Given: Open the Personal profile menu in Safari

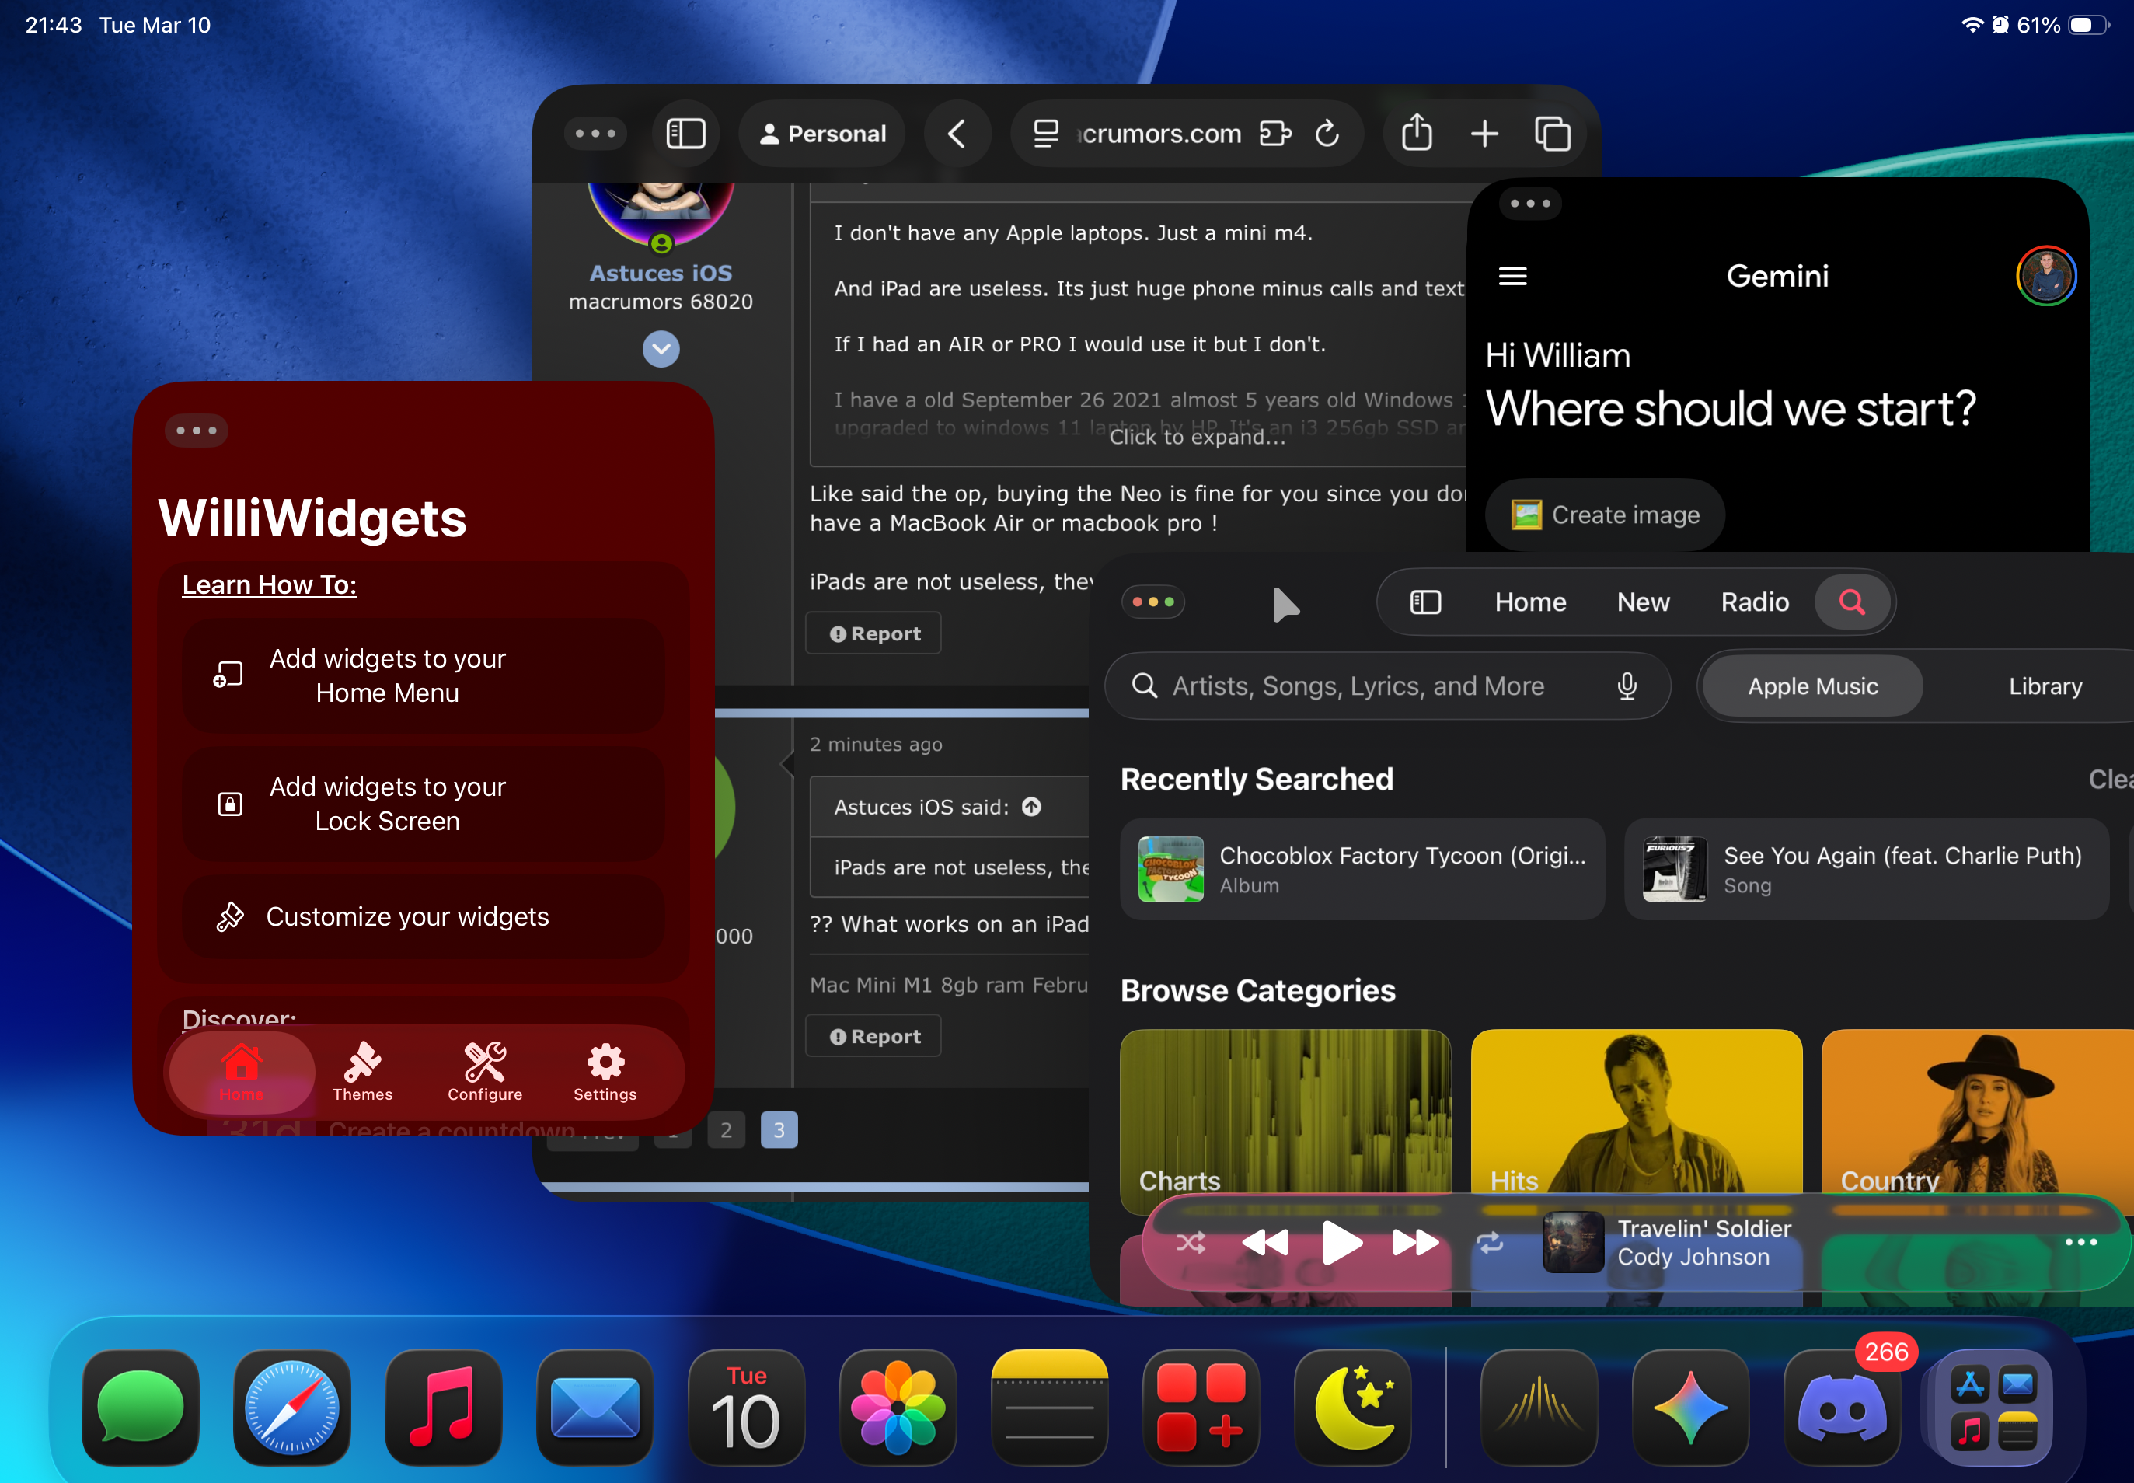Looking at the screenshot, I should (822, 134).
